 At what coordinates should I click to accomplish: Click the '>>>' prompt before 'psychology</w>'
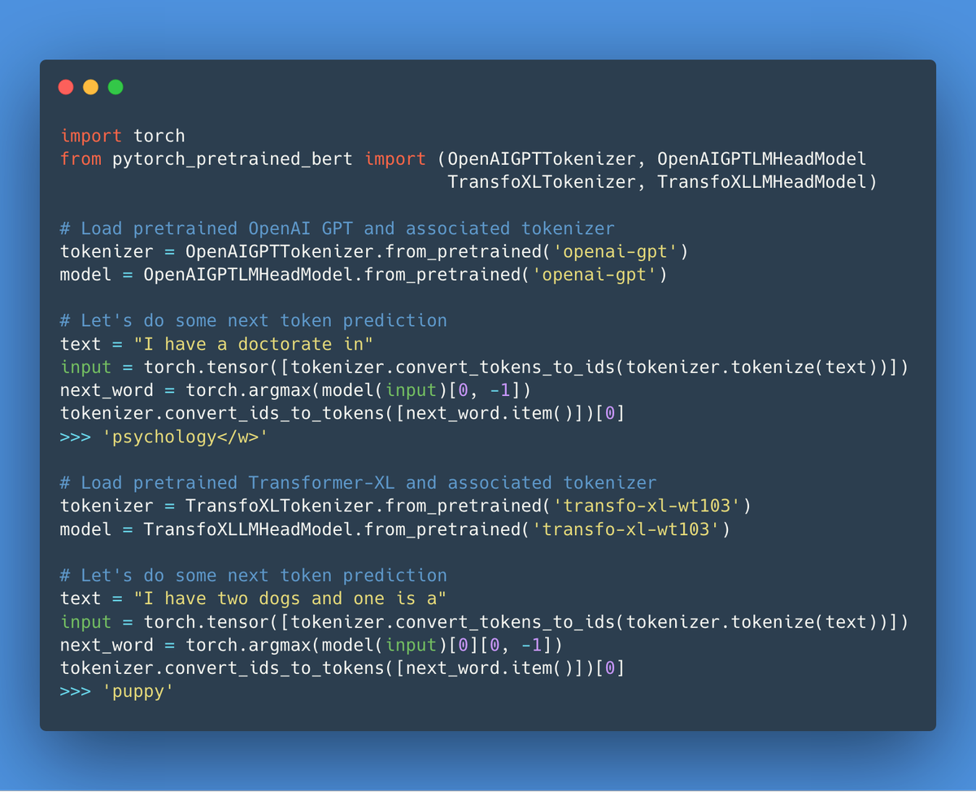[x=76, y=437]
